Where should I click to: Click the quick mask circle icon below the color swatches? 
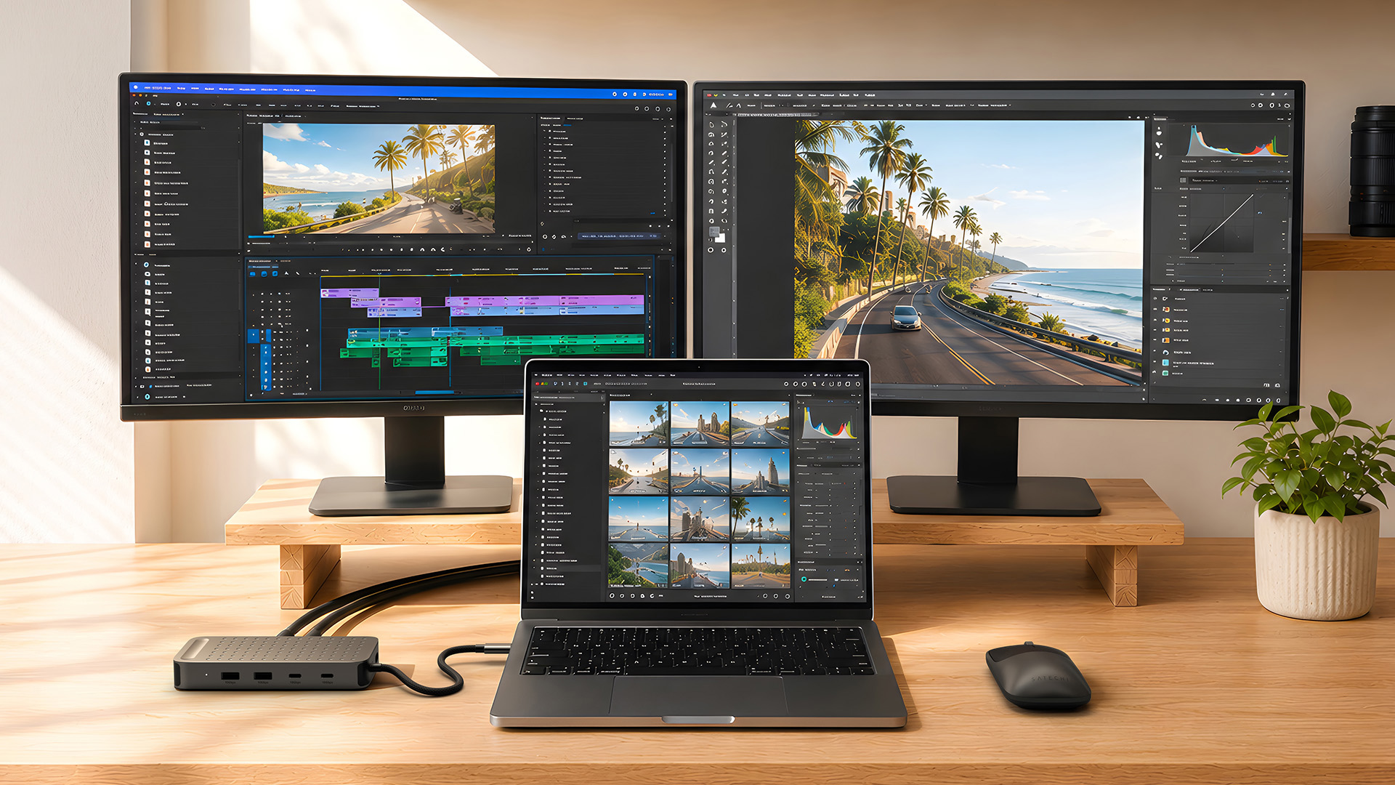(711, 250)
